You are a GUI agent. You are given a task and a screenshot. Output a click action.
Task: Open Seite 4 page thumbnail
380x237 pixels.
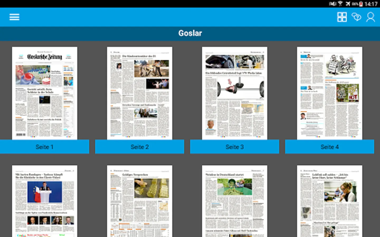pyautogui.click(x=330, y=93)
